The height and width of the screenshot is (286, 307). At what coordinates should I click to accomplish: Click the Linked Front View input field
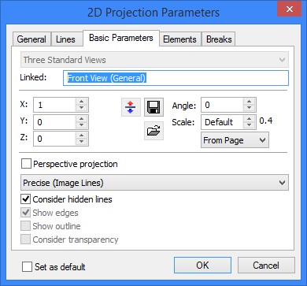pyautogui.click(x=176, y=78)
